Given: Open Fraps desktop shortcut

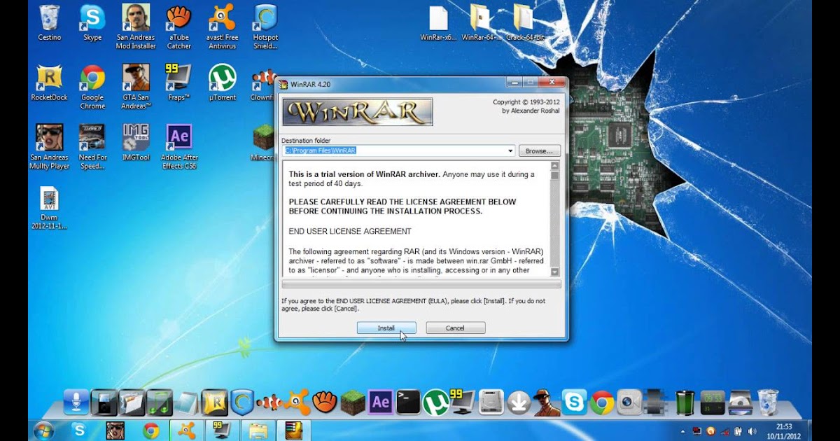Looking at the screenshot, I should (x=179, y=83).
